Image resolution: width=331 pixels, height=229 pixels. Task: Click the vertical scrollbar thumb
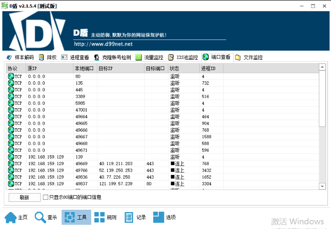tap(322, 99)
